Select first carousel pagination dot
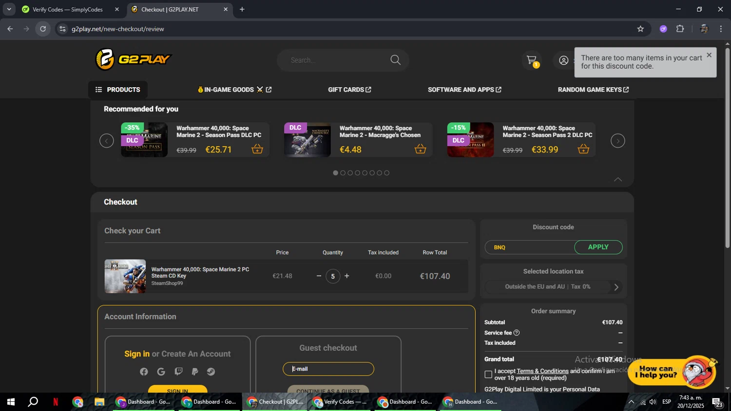The height and width of the screenshot is (411, 731). tap(335, 173)
